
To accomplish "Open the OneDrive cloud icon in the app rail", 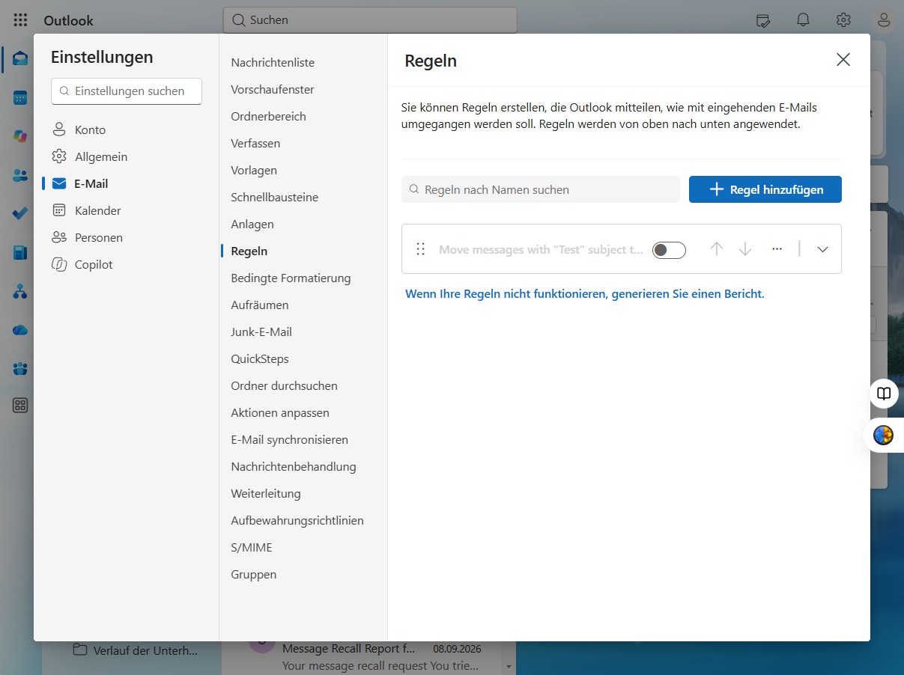I will click(20, 330).
